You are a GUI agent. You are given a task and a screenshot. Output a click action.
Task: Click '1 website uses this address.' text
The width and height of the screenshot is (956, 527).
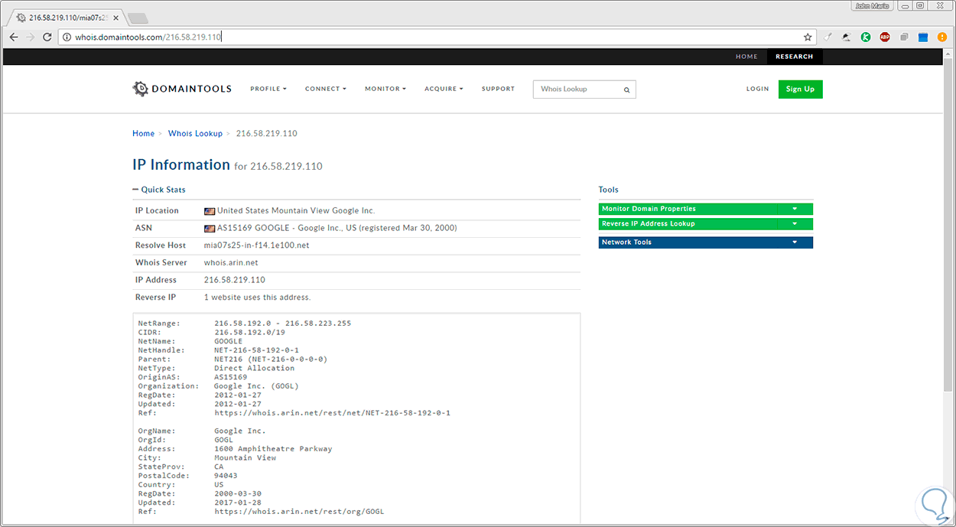257,297
